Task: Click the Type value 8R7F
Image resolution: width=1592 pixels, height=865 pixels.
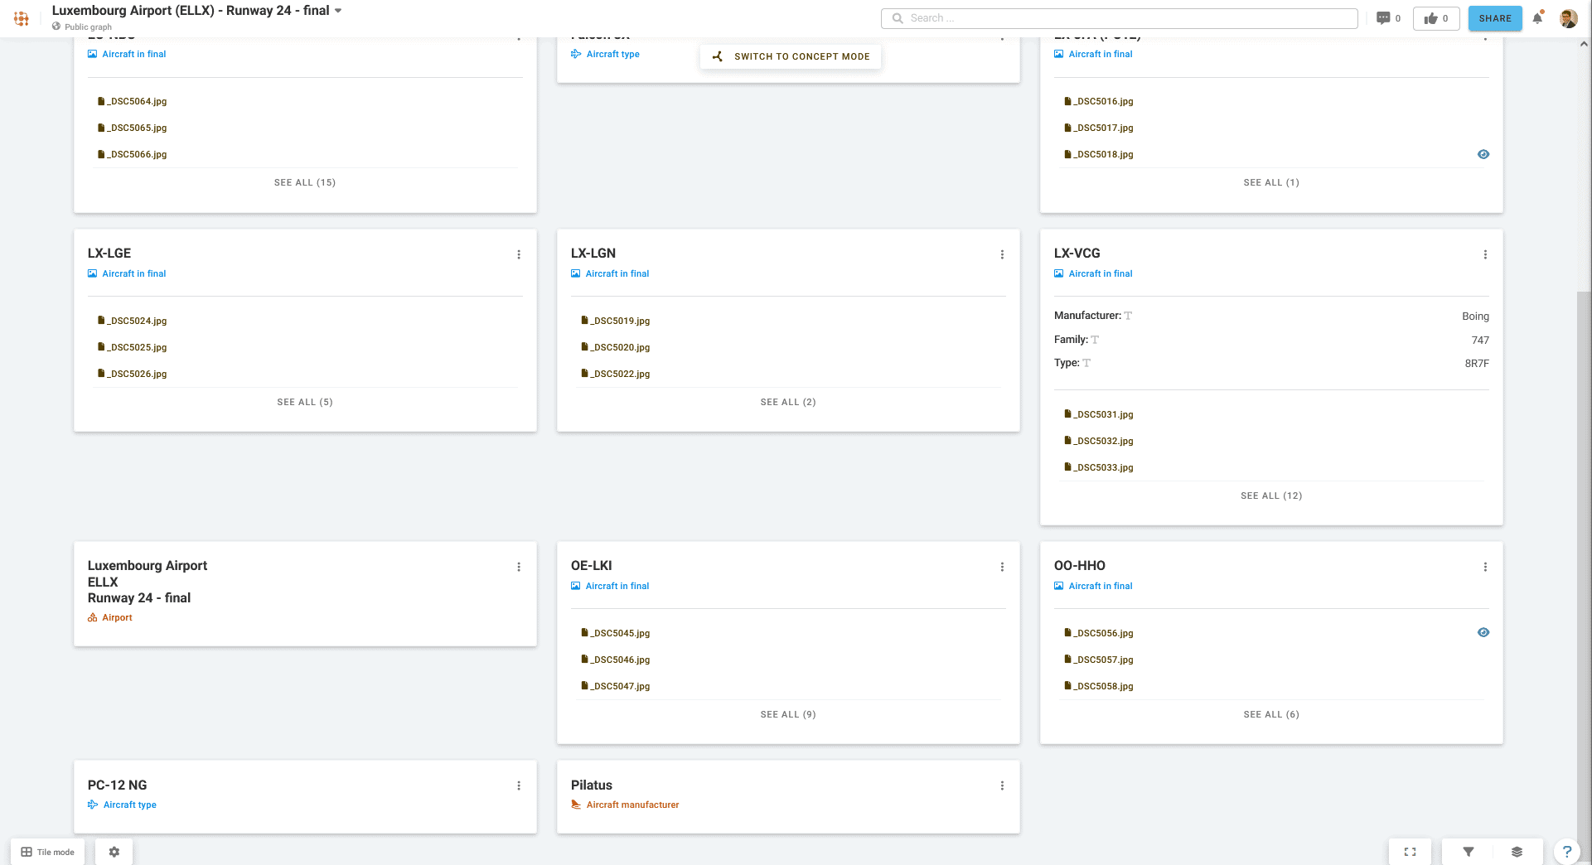Action: tap(1477, 364)
